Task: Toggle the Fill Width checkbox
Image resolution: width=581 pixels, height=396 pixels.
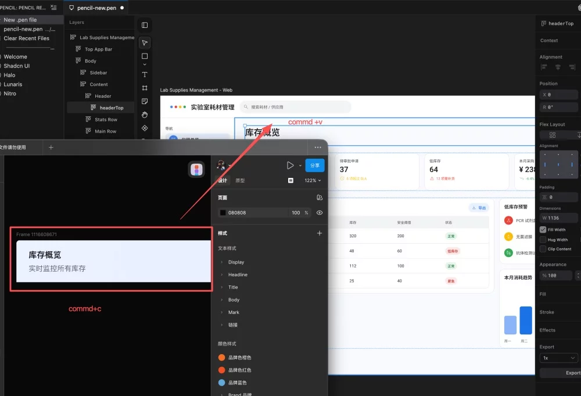Action: pos(543,230)
